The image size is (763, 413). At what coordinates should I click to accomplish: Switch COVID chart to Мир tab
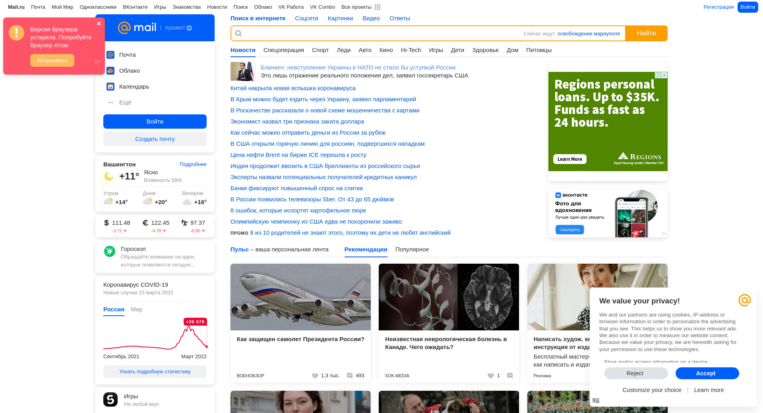pos(136,309)
